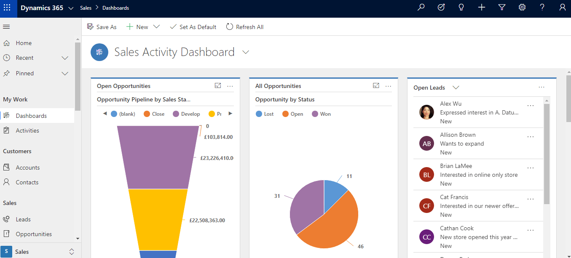Toggle the (blank) legend item
This screenshot has height=258, width=571.
point(123,114)
